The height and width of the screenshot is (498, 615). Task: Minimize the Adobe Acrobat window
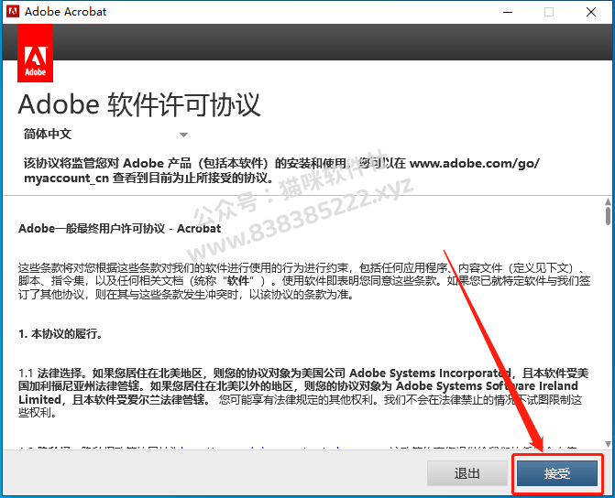pos(508,12)
